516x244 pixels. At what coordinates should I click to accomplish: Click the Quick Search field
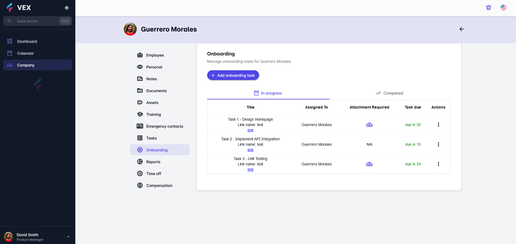35,21
